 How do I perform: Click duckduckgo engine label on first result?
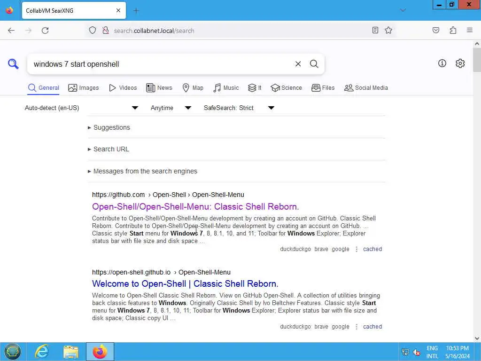(295, 249)
